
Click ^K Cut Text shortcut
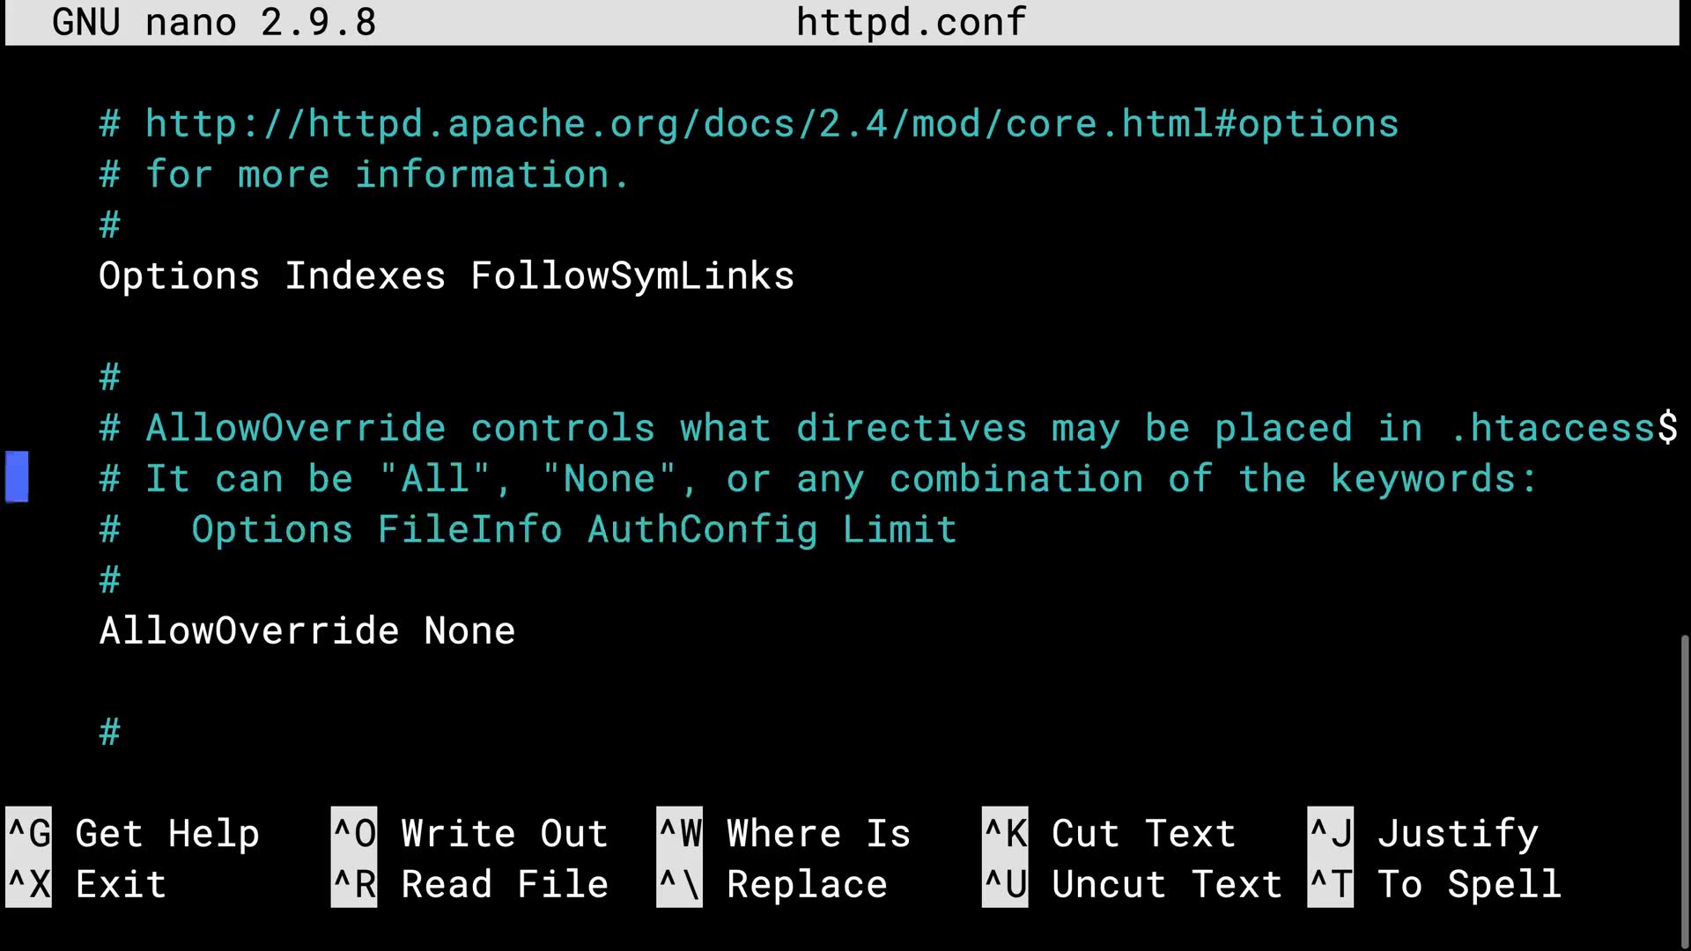pos(1110,833)
